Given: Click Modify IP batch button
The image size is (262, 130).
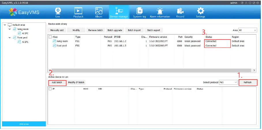Looking at the screenshot, I should point(76,82).
